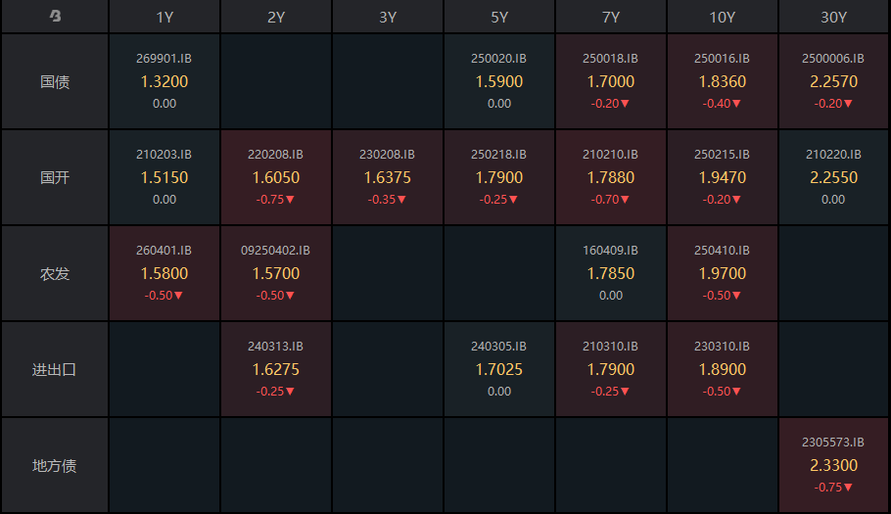Click the empty 国债 3Y cell
Screen dimensions: 891x514
coord(388,82)
